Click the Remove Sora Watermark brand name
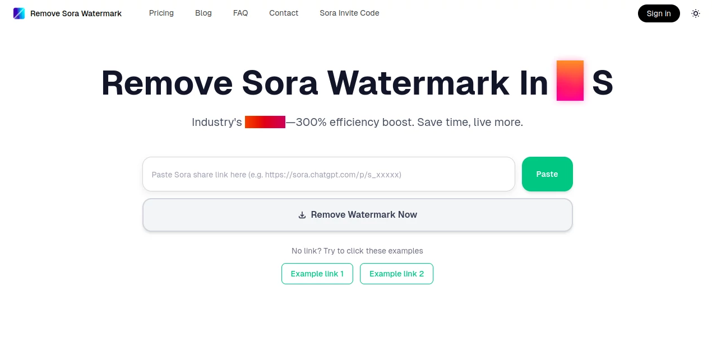The height and width of the screenshot is (361, 712). 75,13
